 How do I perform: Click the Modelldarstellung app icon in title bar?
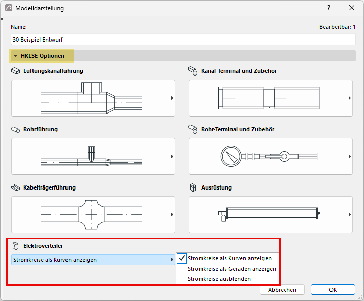click(x=9, y=8)
